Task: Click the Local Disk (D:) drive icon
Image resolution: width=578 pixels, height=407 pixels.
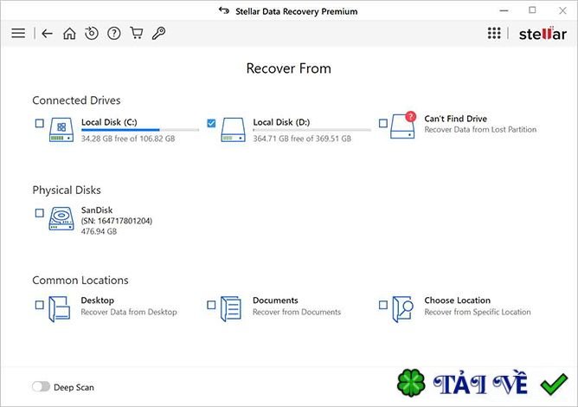Action: click(x=233, y=130)
